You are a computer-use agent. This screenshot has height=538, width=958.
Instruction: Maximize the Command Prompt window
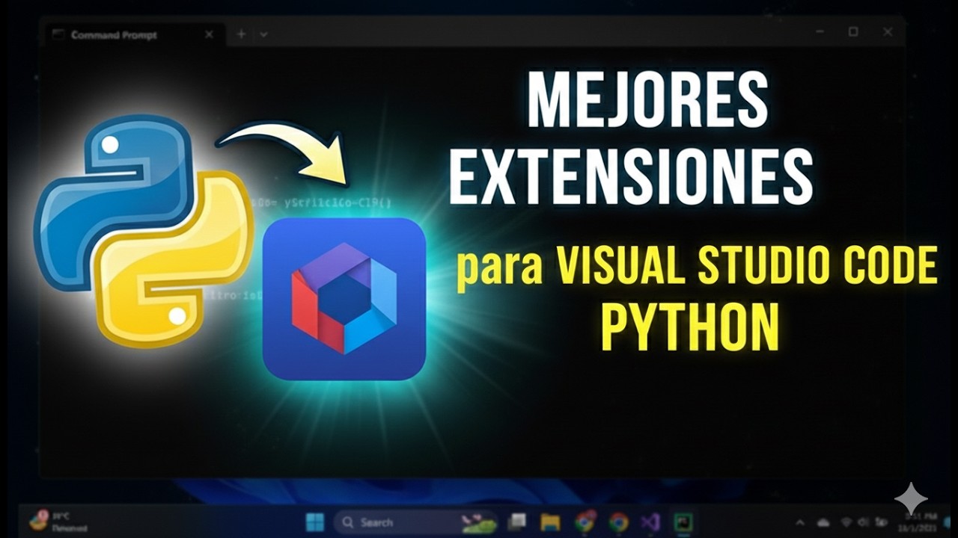(x=852, y=32)
